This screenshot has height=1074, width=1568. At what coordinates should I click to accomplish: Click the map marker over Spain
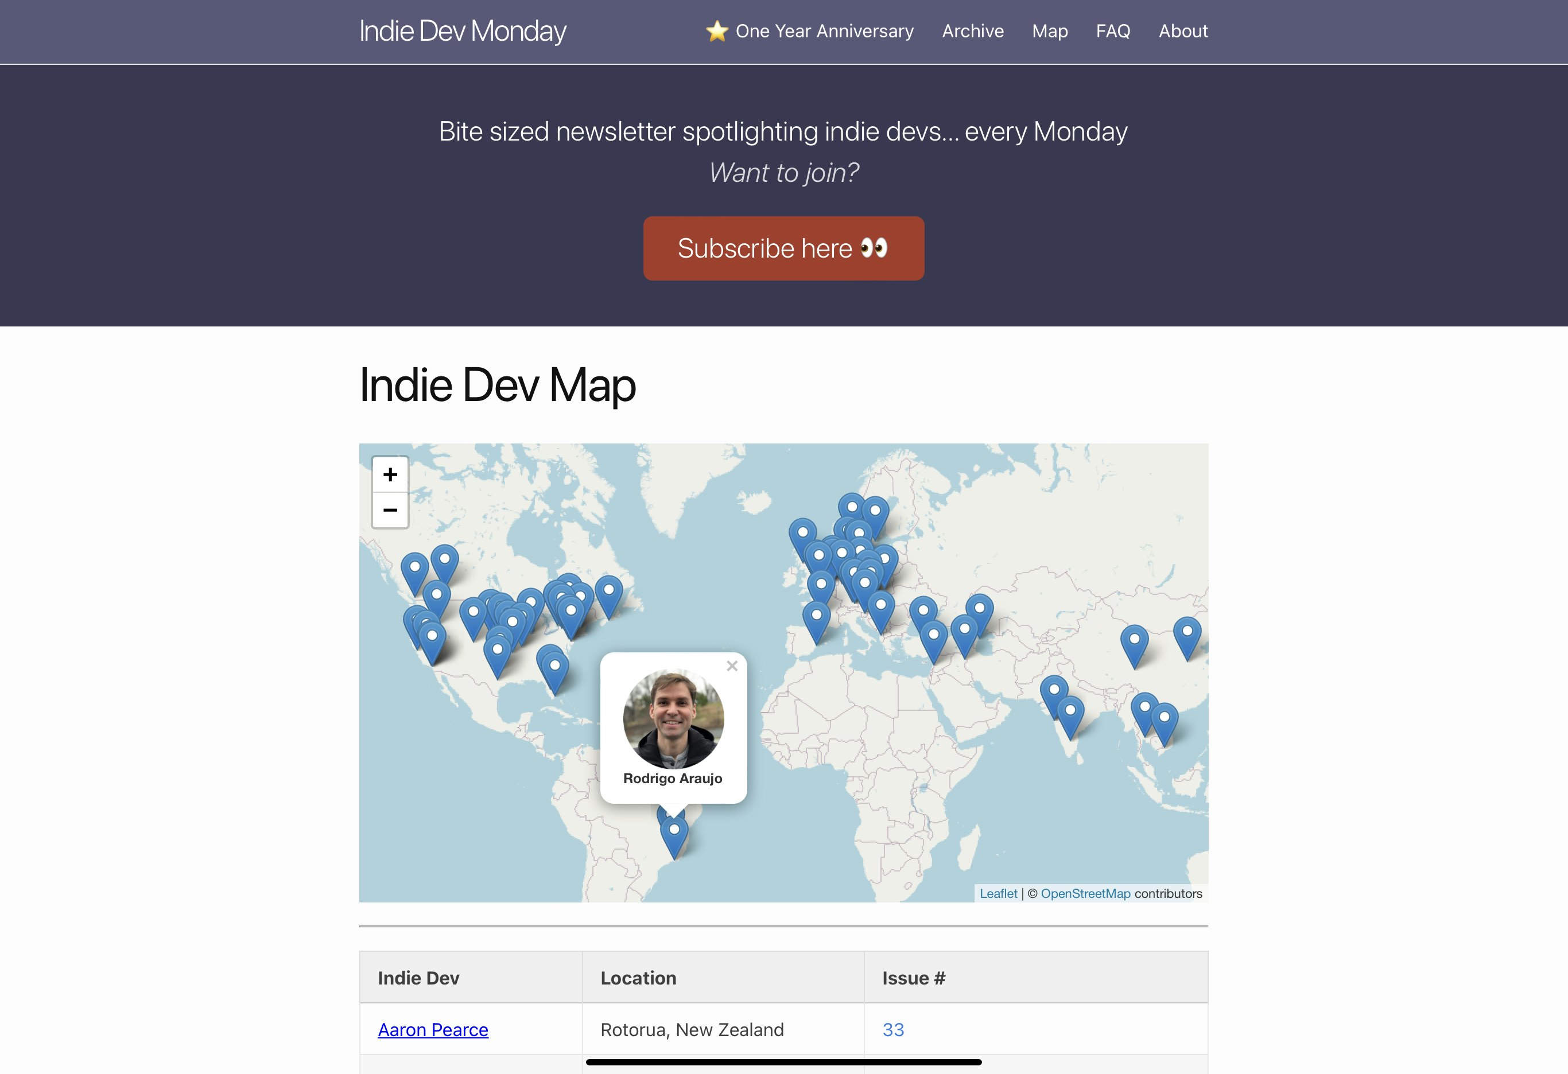(816, 618)
